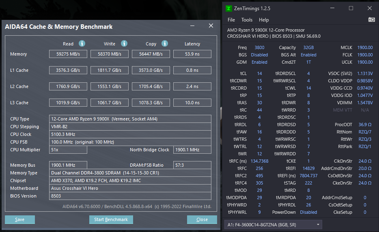Click the VSOC (SVI2) value 1.1313V
This screenshot has width=379, height=232.
365,73
